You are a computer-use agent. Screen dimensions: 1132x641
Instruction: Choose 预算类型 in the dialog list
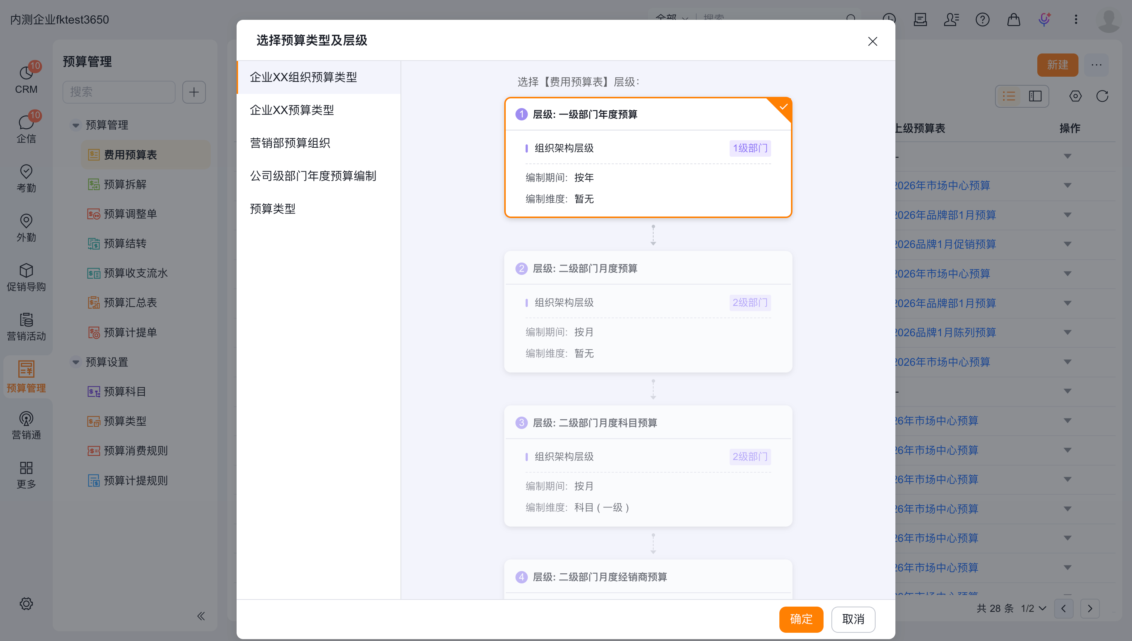pyautogui.click(x=319, y=209)
